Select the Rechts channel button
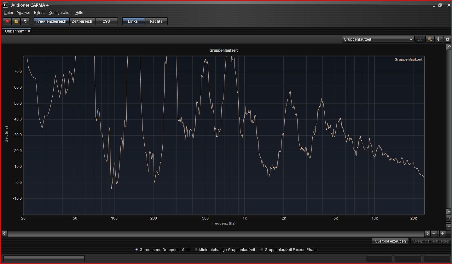Viewport: 452px width, 264px height. [156, 21]
